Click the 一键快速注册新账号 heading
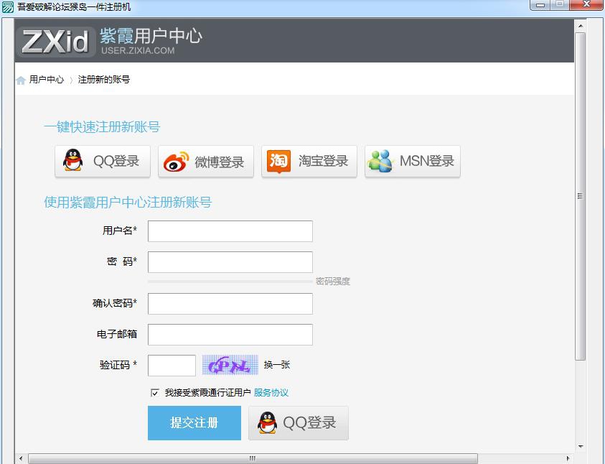605x464 pixels. point(102,127)
